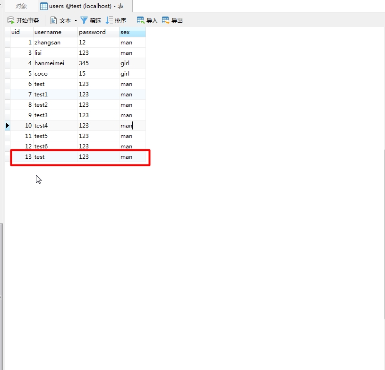The height and width of the screenshot is (370, 385).
Task: Click password cell 345 in hanmeimei row
Action: click(98, 63)
